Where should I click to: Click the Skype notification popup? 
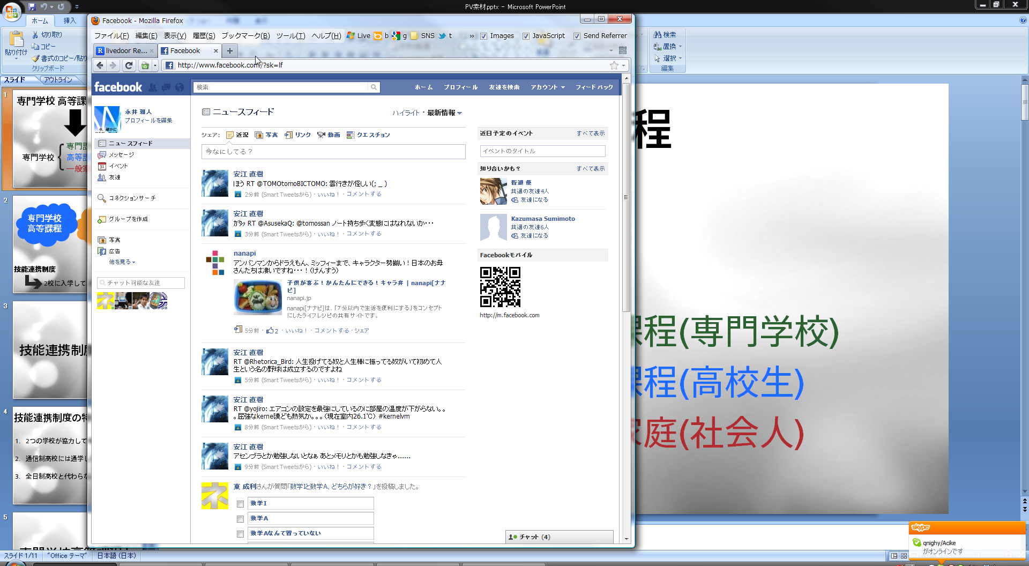point(967,541)
